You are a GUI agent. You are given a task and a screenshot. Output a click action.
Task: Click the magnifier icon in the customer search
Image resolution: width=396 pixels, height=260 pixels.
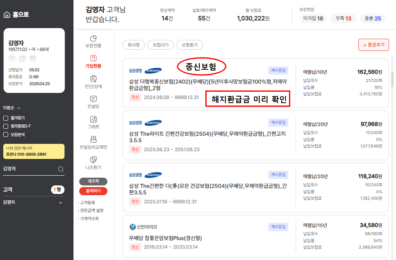61,169
